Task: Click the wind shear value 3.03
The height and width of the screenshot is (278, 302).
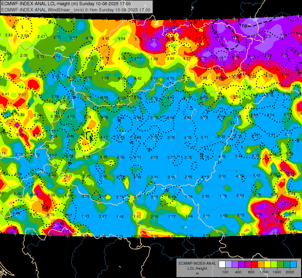Action: click(x=40, y=56)
